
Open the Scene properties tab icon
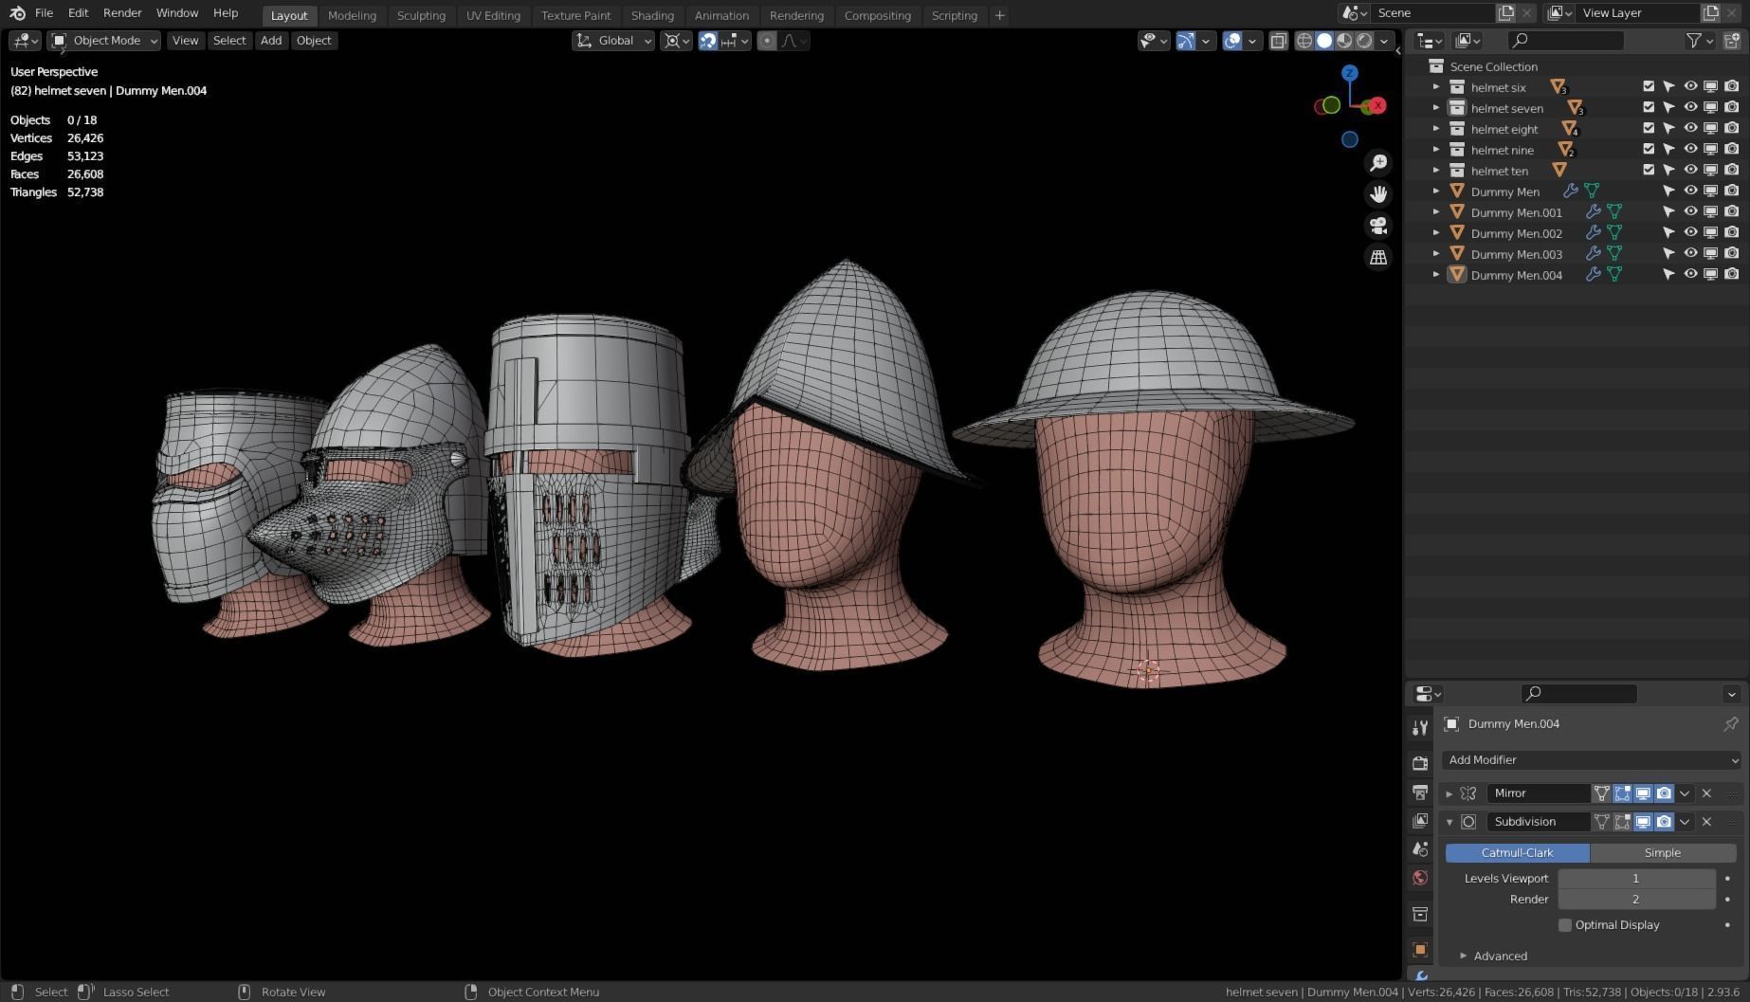(x=1420, y=849)
